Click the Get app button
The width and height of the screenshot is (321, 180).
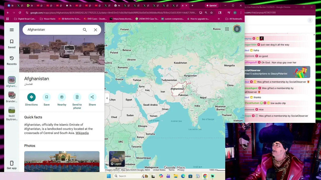[x=12, y=165]
